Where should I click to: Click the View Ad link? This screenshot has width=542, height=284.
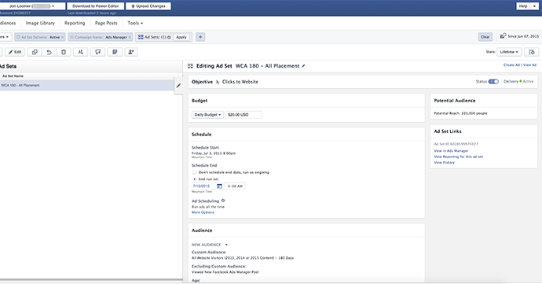529,65
